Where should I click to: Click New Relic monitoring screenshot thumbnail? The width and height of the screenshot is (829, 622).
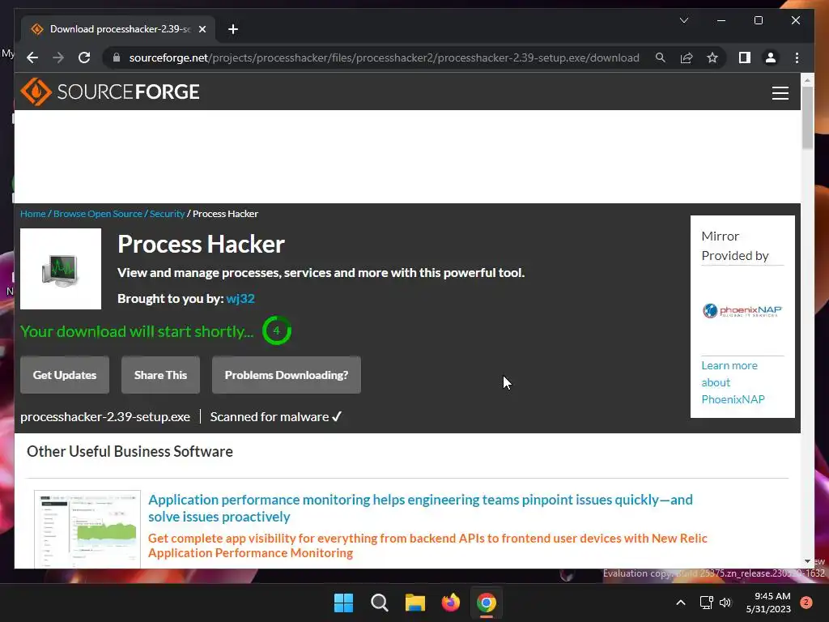click(87, 530)
